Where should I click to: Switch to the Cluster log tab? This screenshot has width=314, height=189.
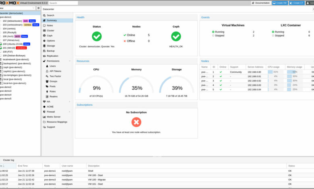point(8,160)
